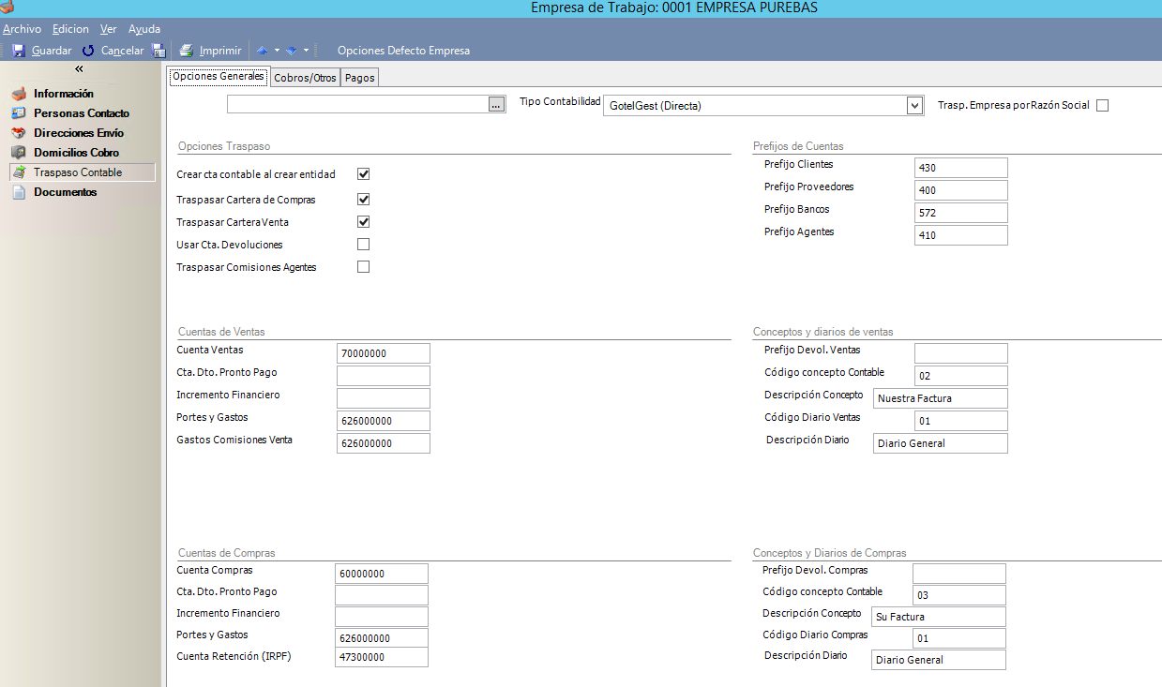Viewport: 1162px width, 687px height.
Task: Click the Prefijo Devol. Compras field
Action: [958, 574]
